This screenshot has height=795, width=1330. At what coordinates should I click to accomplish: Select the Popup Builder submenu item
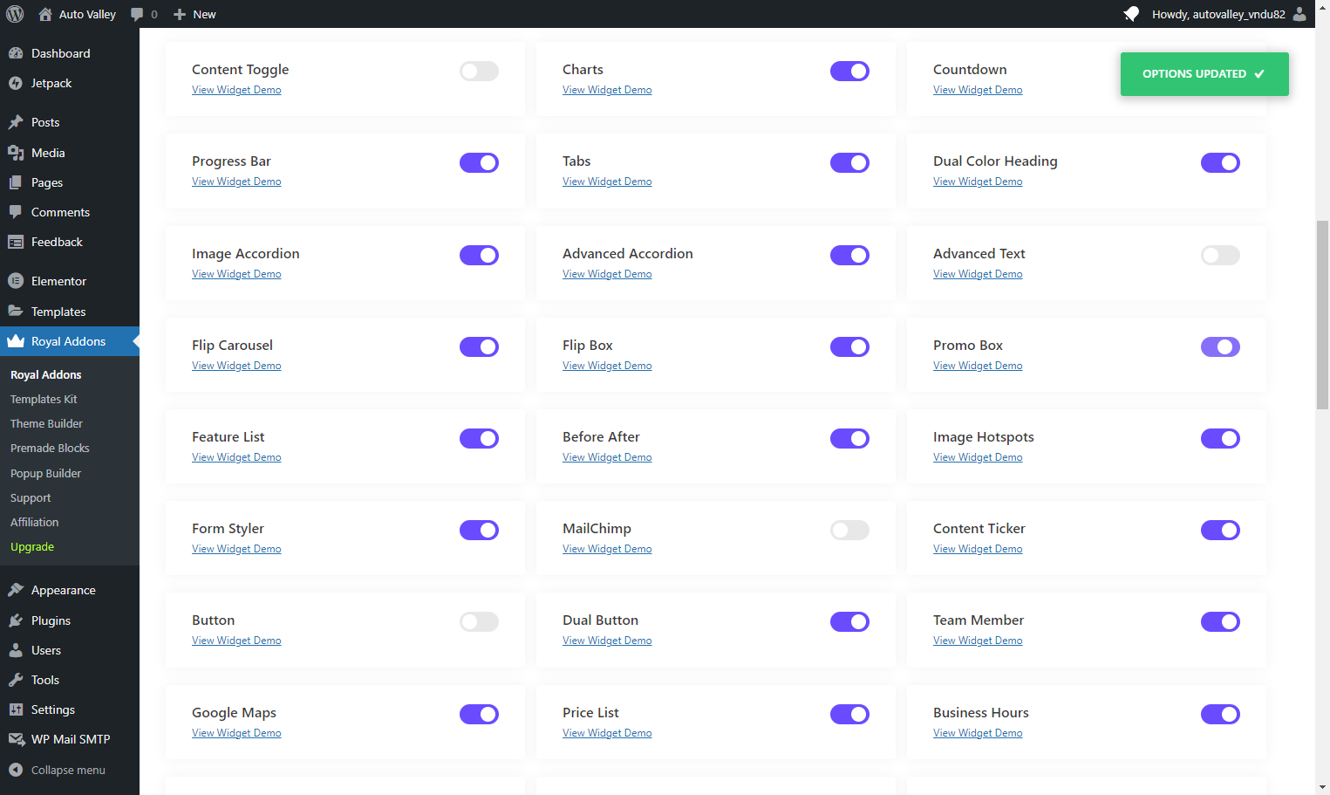(45, 473)
